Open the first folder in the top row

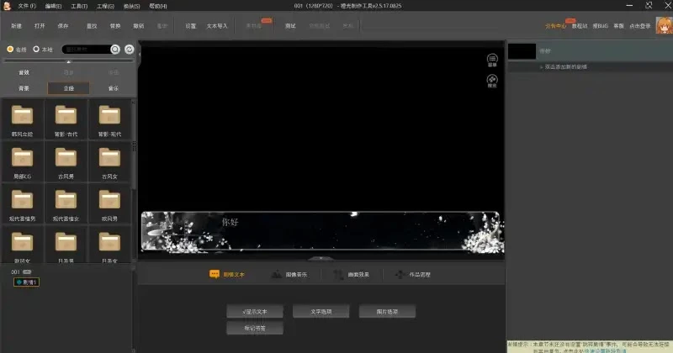[23, 119]
